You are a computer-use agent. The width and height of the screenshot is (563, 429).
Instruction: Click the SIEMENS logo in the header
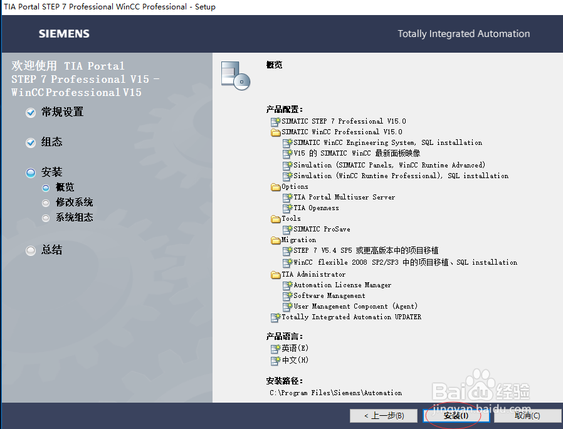(64, 34)
